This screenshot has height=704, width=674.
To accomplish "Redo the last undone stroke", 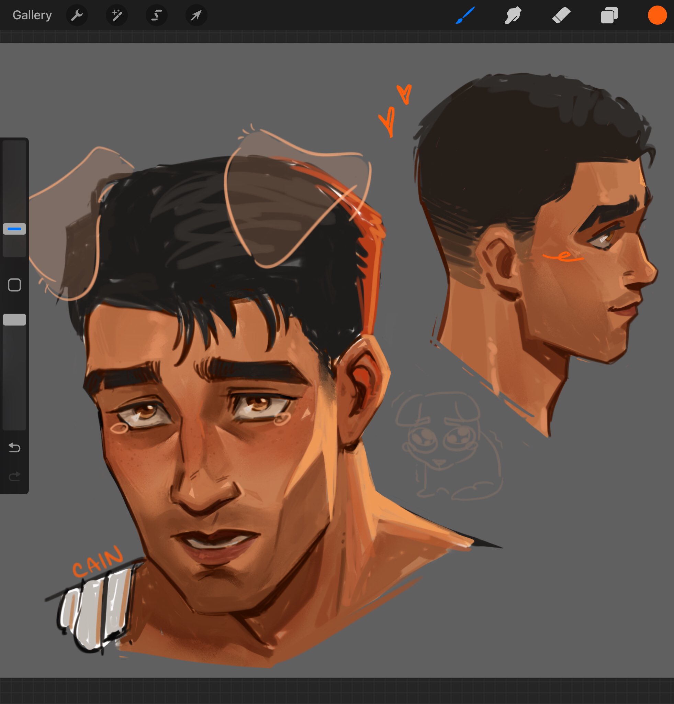I will (x=14, y=476).
